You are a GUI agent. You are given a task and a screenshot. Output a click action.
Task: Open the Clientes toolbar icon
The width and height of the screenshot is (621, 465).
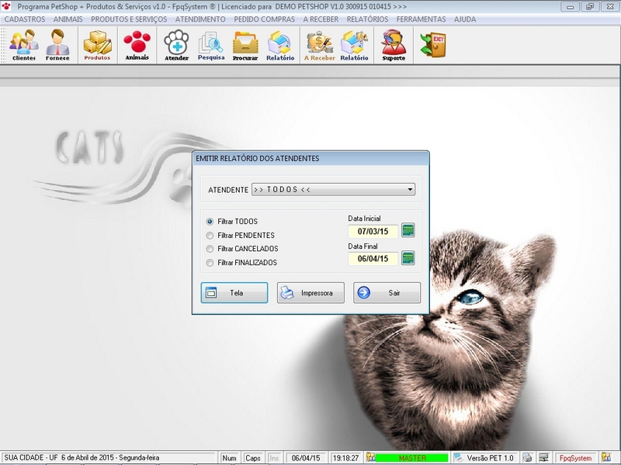pos(24,45)
